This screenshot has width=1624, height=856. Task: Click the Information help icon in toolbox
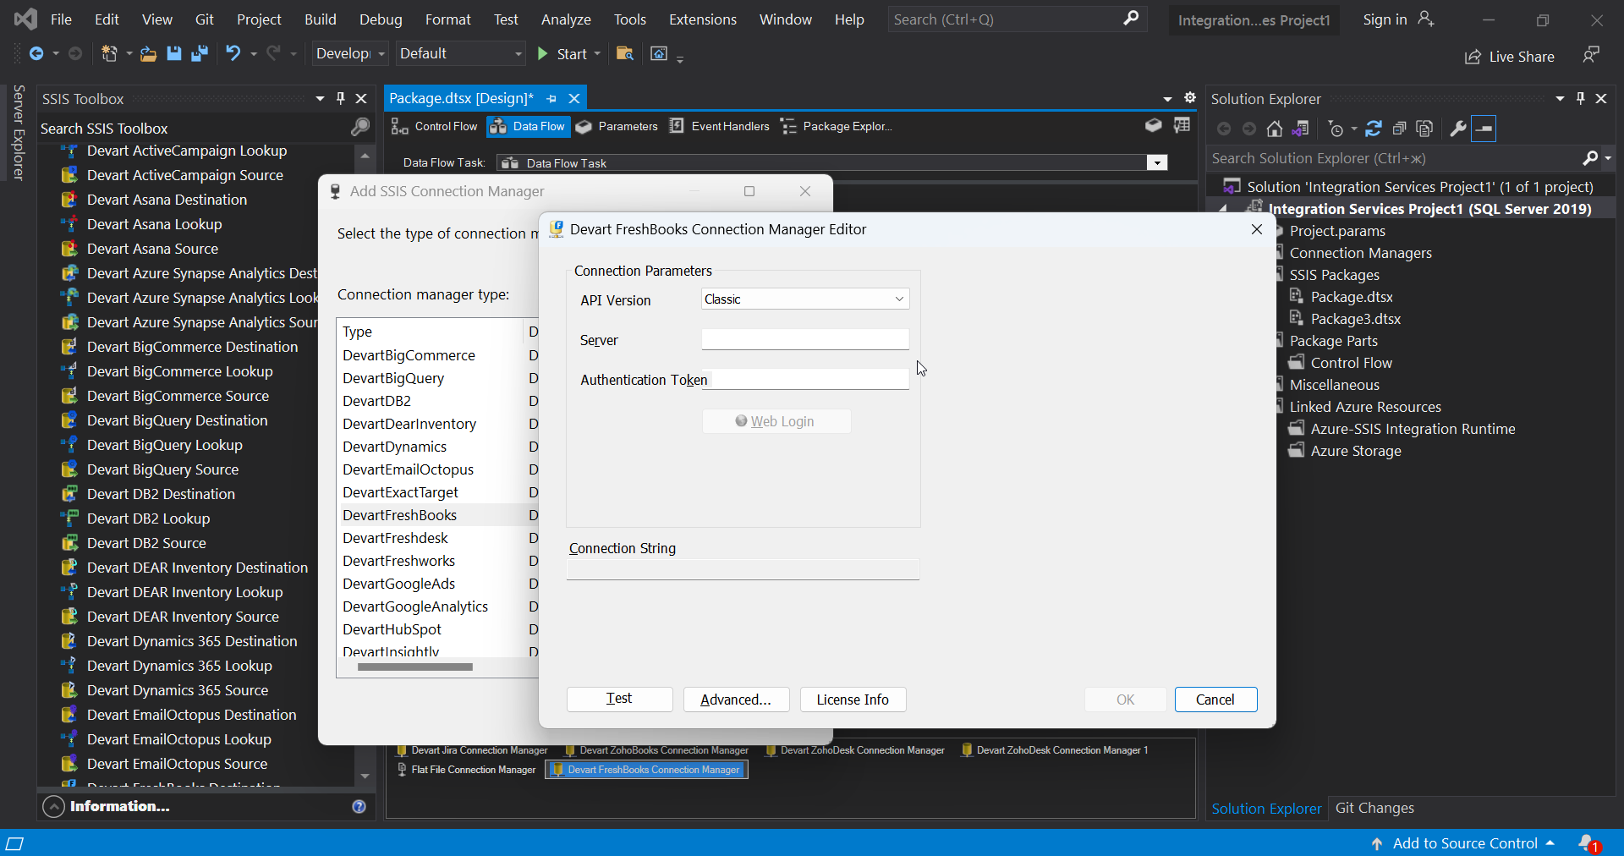(359, 806)
